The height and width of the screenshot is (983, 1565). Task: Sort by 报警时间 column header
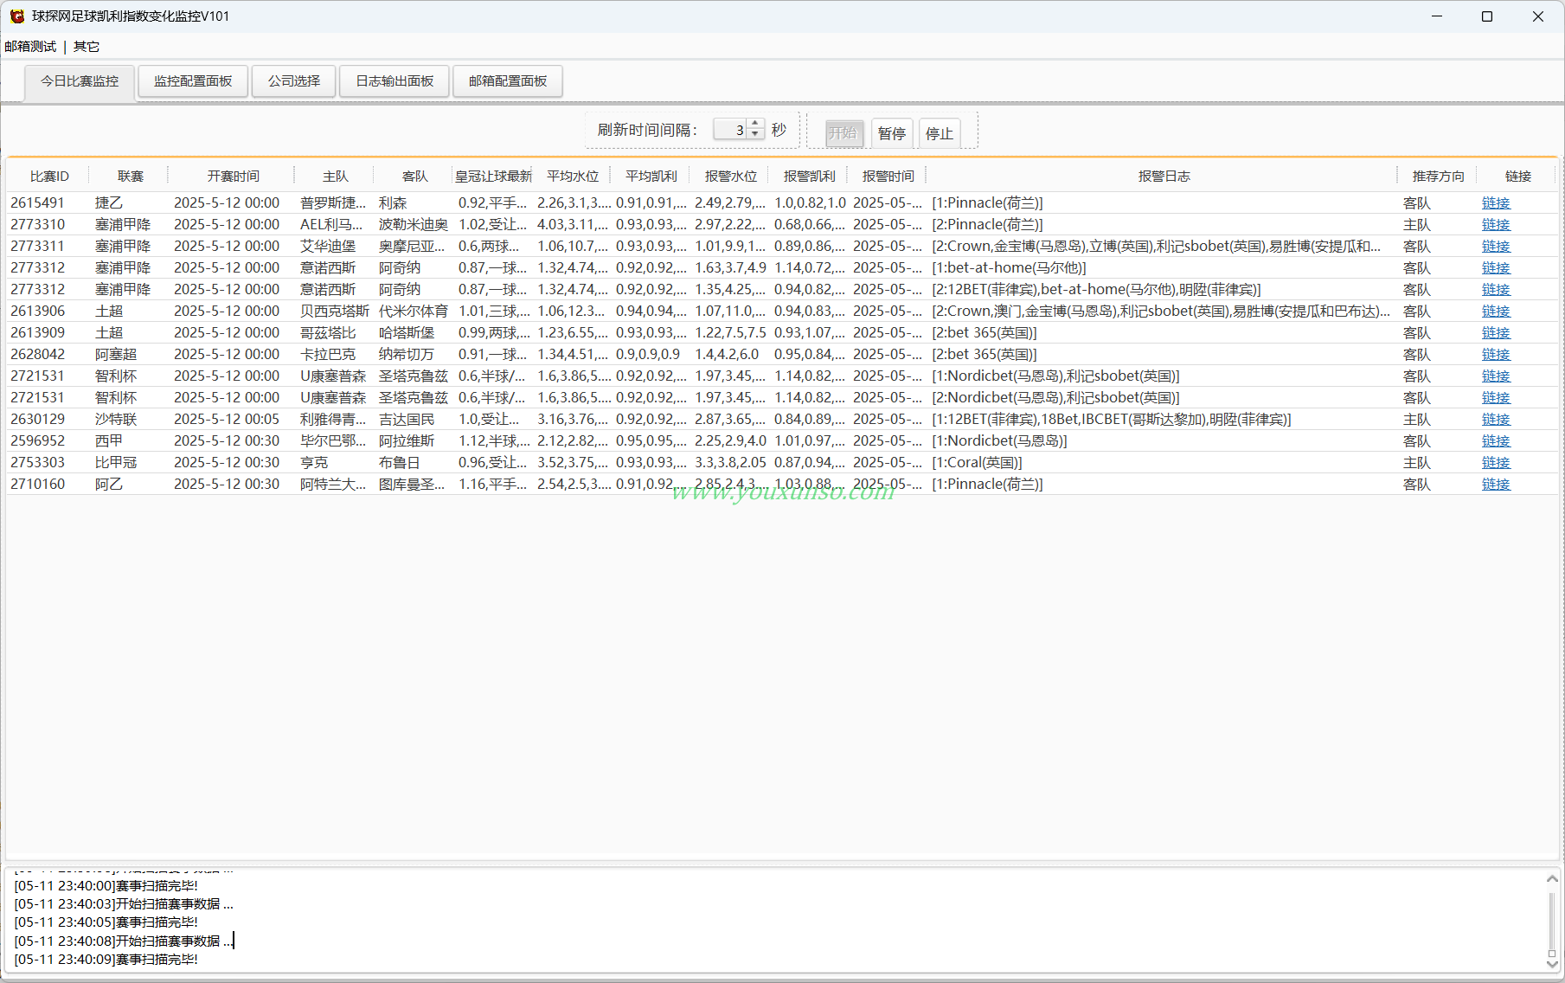pos(888,177)
